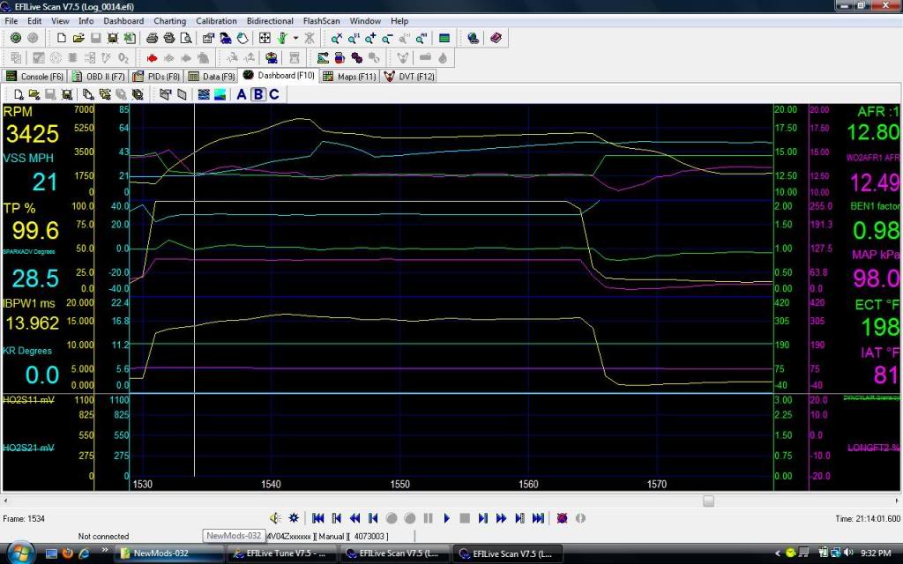Viewport: 903px width, 564px height.
Task: Open the Bidirectional menu
Action: point(270,21)
